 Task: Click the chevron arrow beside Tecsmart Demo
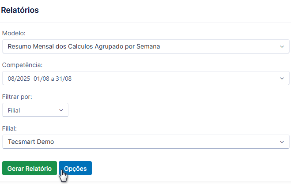282,142
